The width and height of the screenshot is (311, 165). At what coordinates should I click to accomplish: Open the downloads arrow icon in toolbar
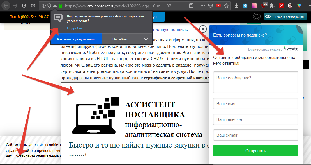(236, 5)
